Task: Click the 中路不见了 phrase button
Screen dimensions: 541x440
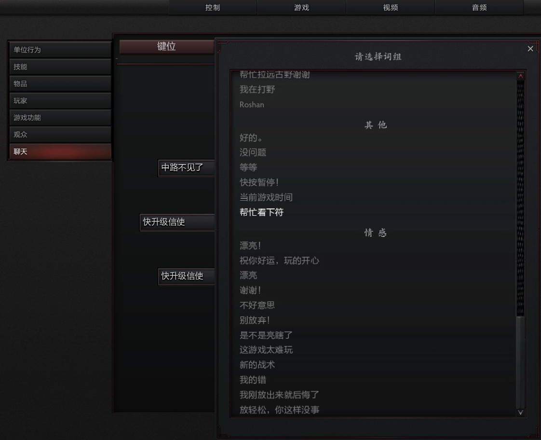Action: (186, 168)
